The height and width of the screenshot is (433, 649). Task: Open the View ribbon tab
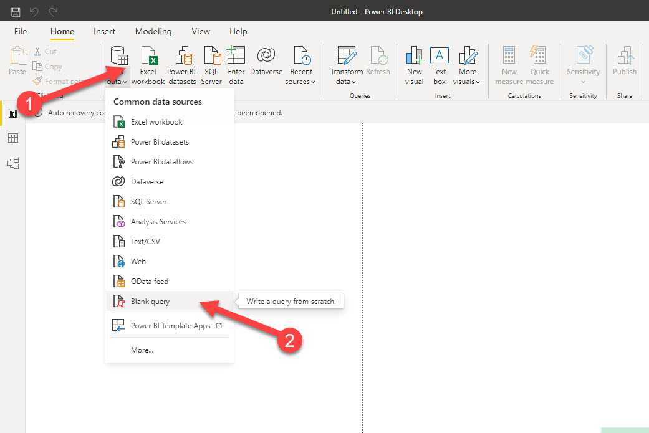pyautogui.click(x=201, y=31)
